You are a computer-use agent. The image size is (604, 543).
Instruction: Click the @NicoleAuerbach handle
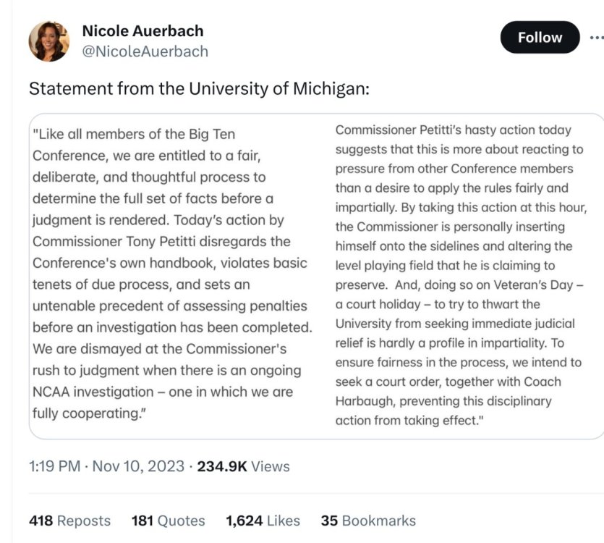[145, 51]
